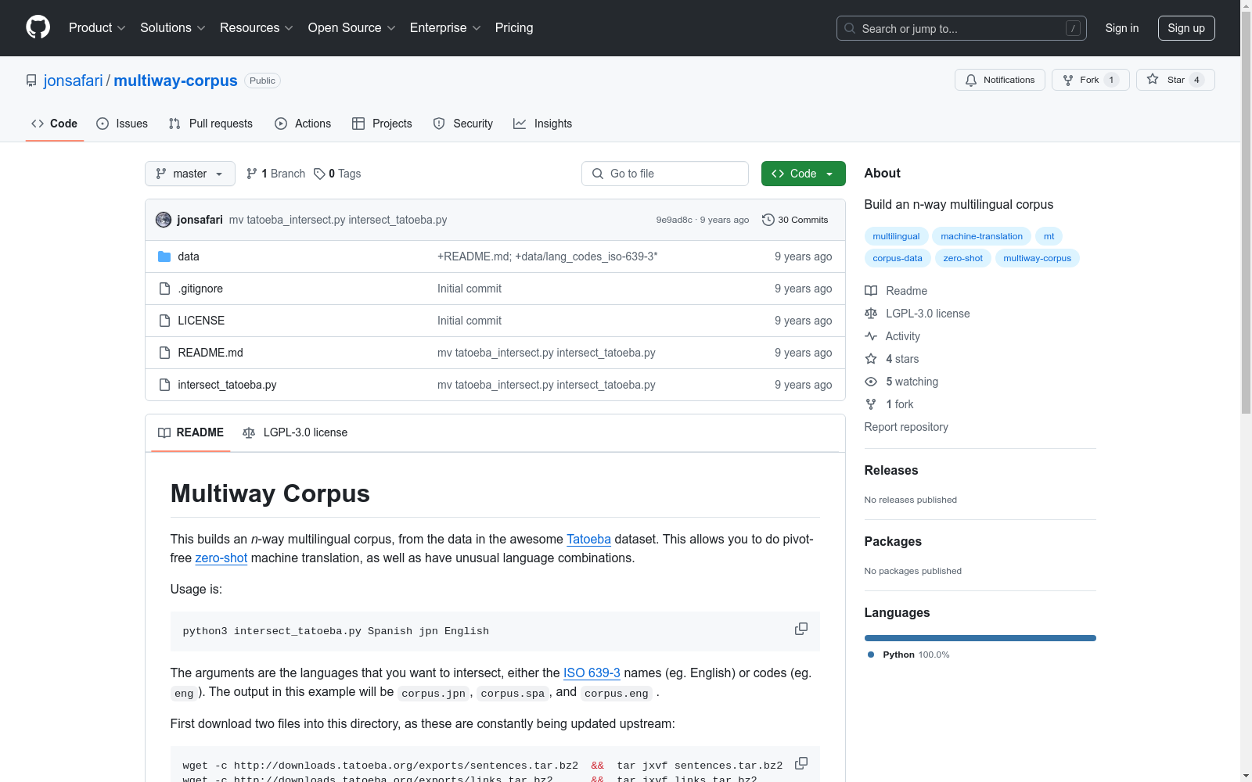This screenshot has width=1252, height=782.
Task: Open Pricing page
Action: click(514, 27)
